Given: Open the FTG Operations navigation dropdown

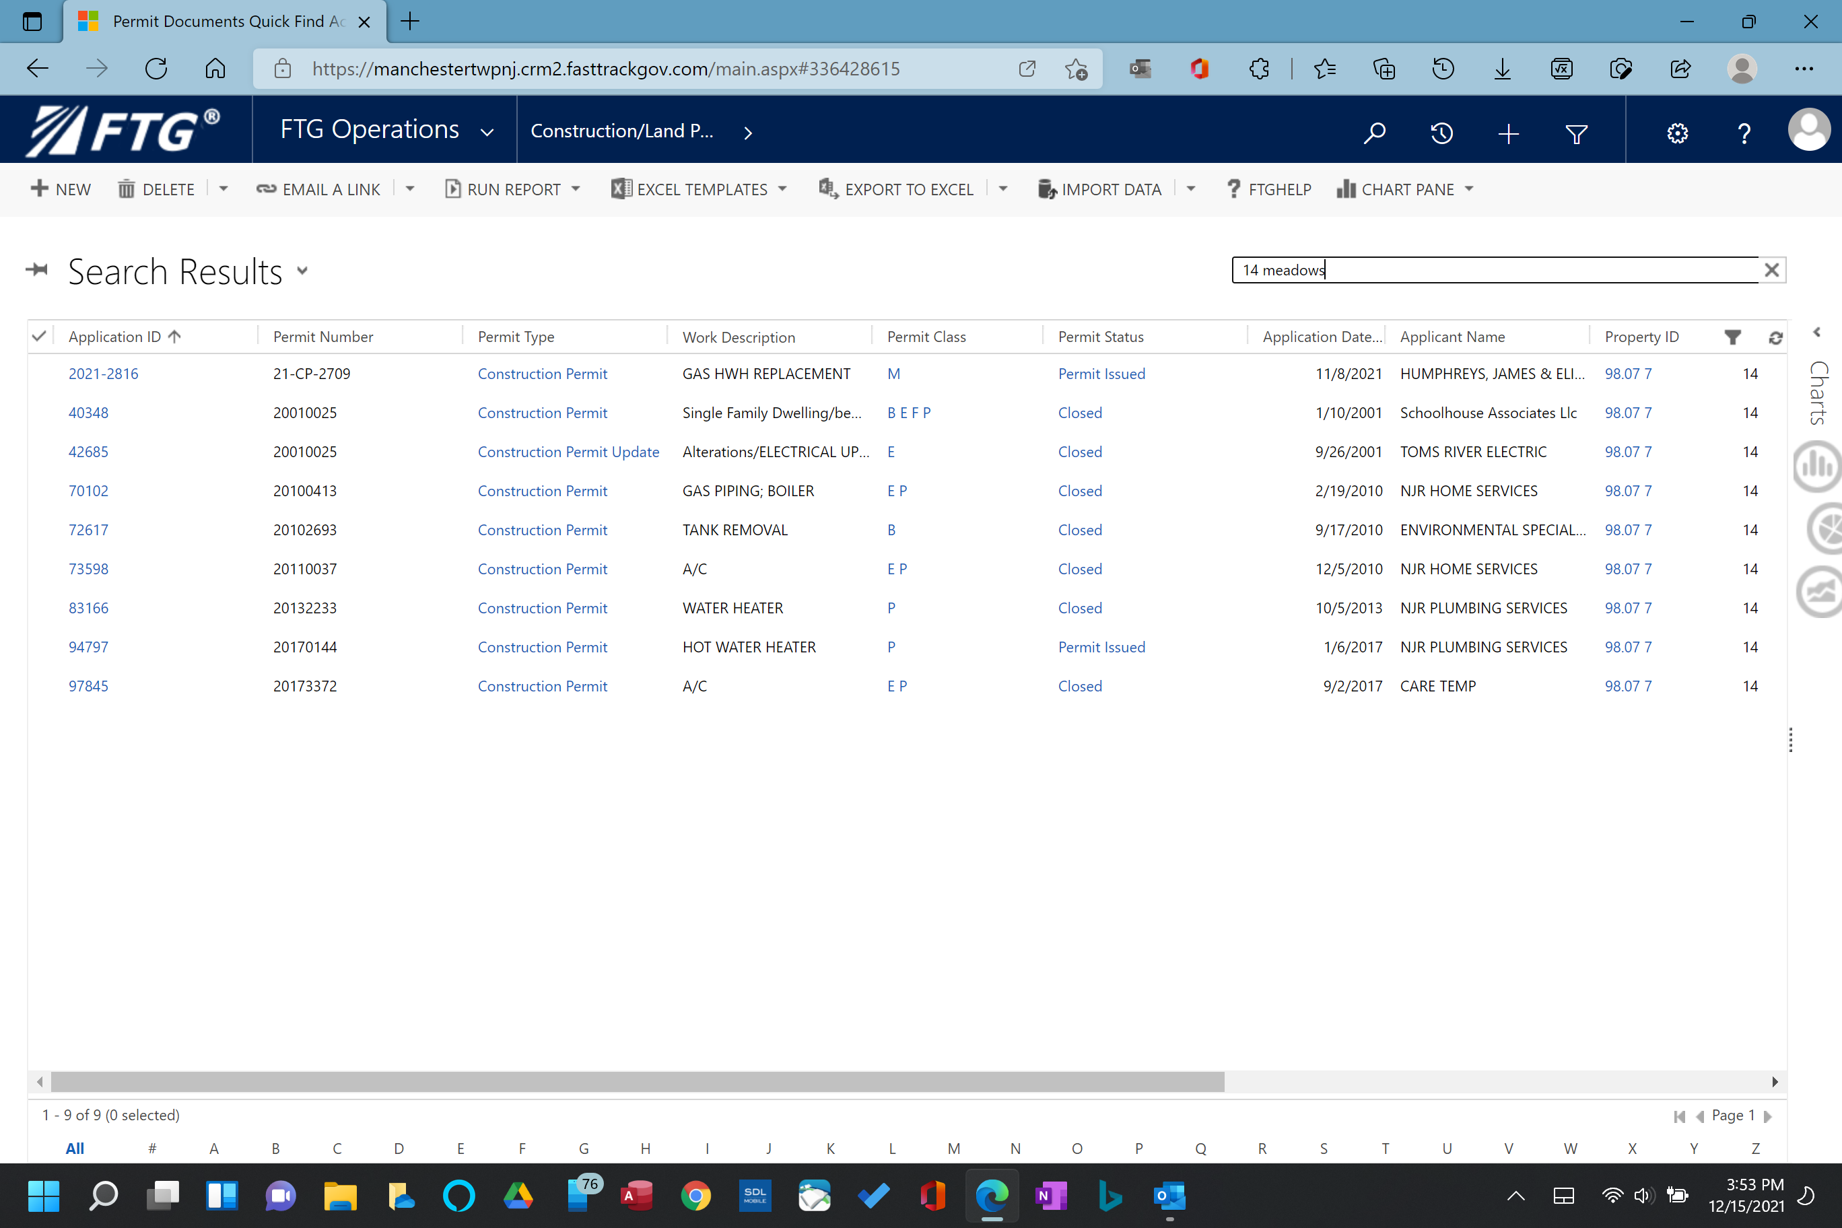Looking at the screenshot, I should [x=486, y=133].
